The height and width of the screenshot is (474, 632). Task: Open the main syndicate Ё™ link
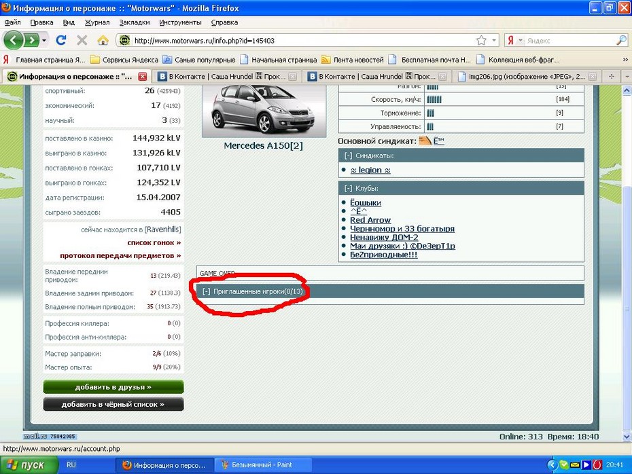point(438,141)
